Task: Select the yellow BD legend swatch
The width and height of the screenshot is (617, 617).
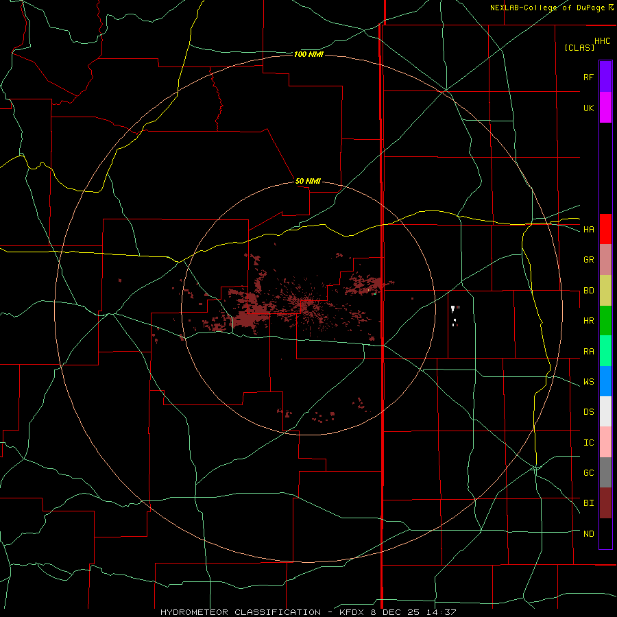Action: 605,291
